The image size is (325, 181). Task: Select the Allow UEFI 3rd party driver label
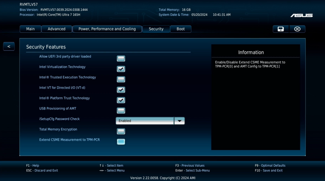tap(65, 56)
